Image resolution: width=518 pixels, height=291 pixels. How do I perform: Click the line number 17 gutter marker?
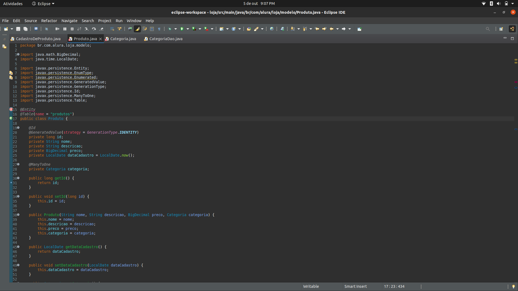coord(11,118)
